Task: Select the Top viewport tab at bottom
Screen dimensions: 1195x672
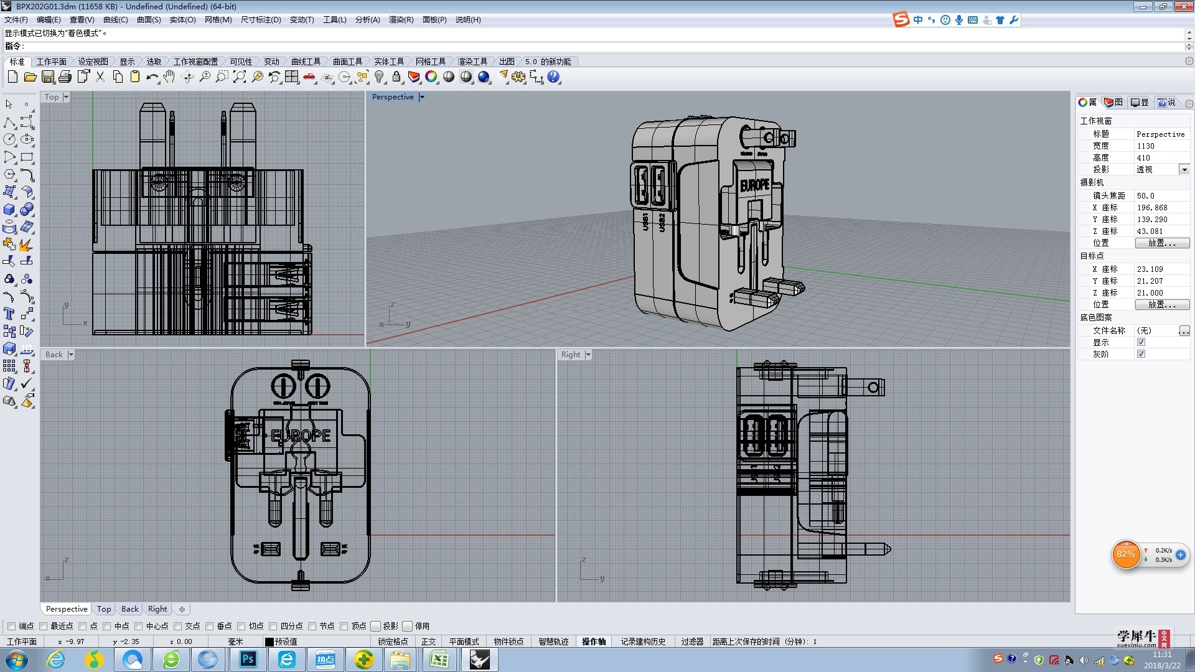Action: pos(104,609)
